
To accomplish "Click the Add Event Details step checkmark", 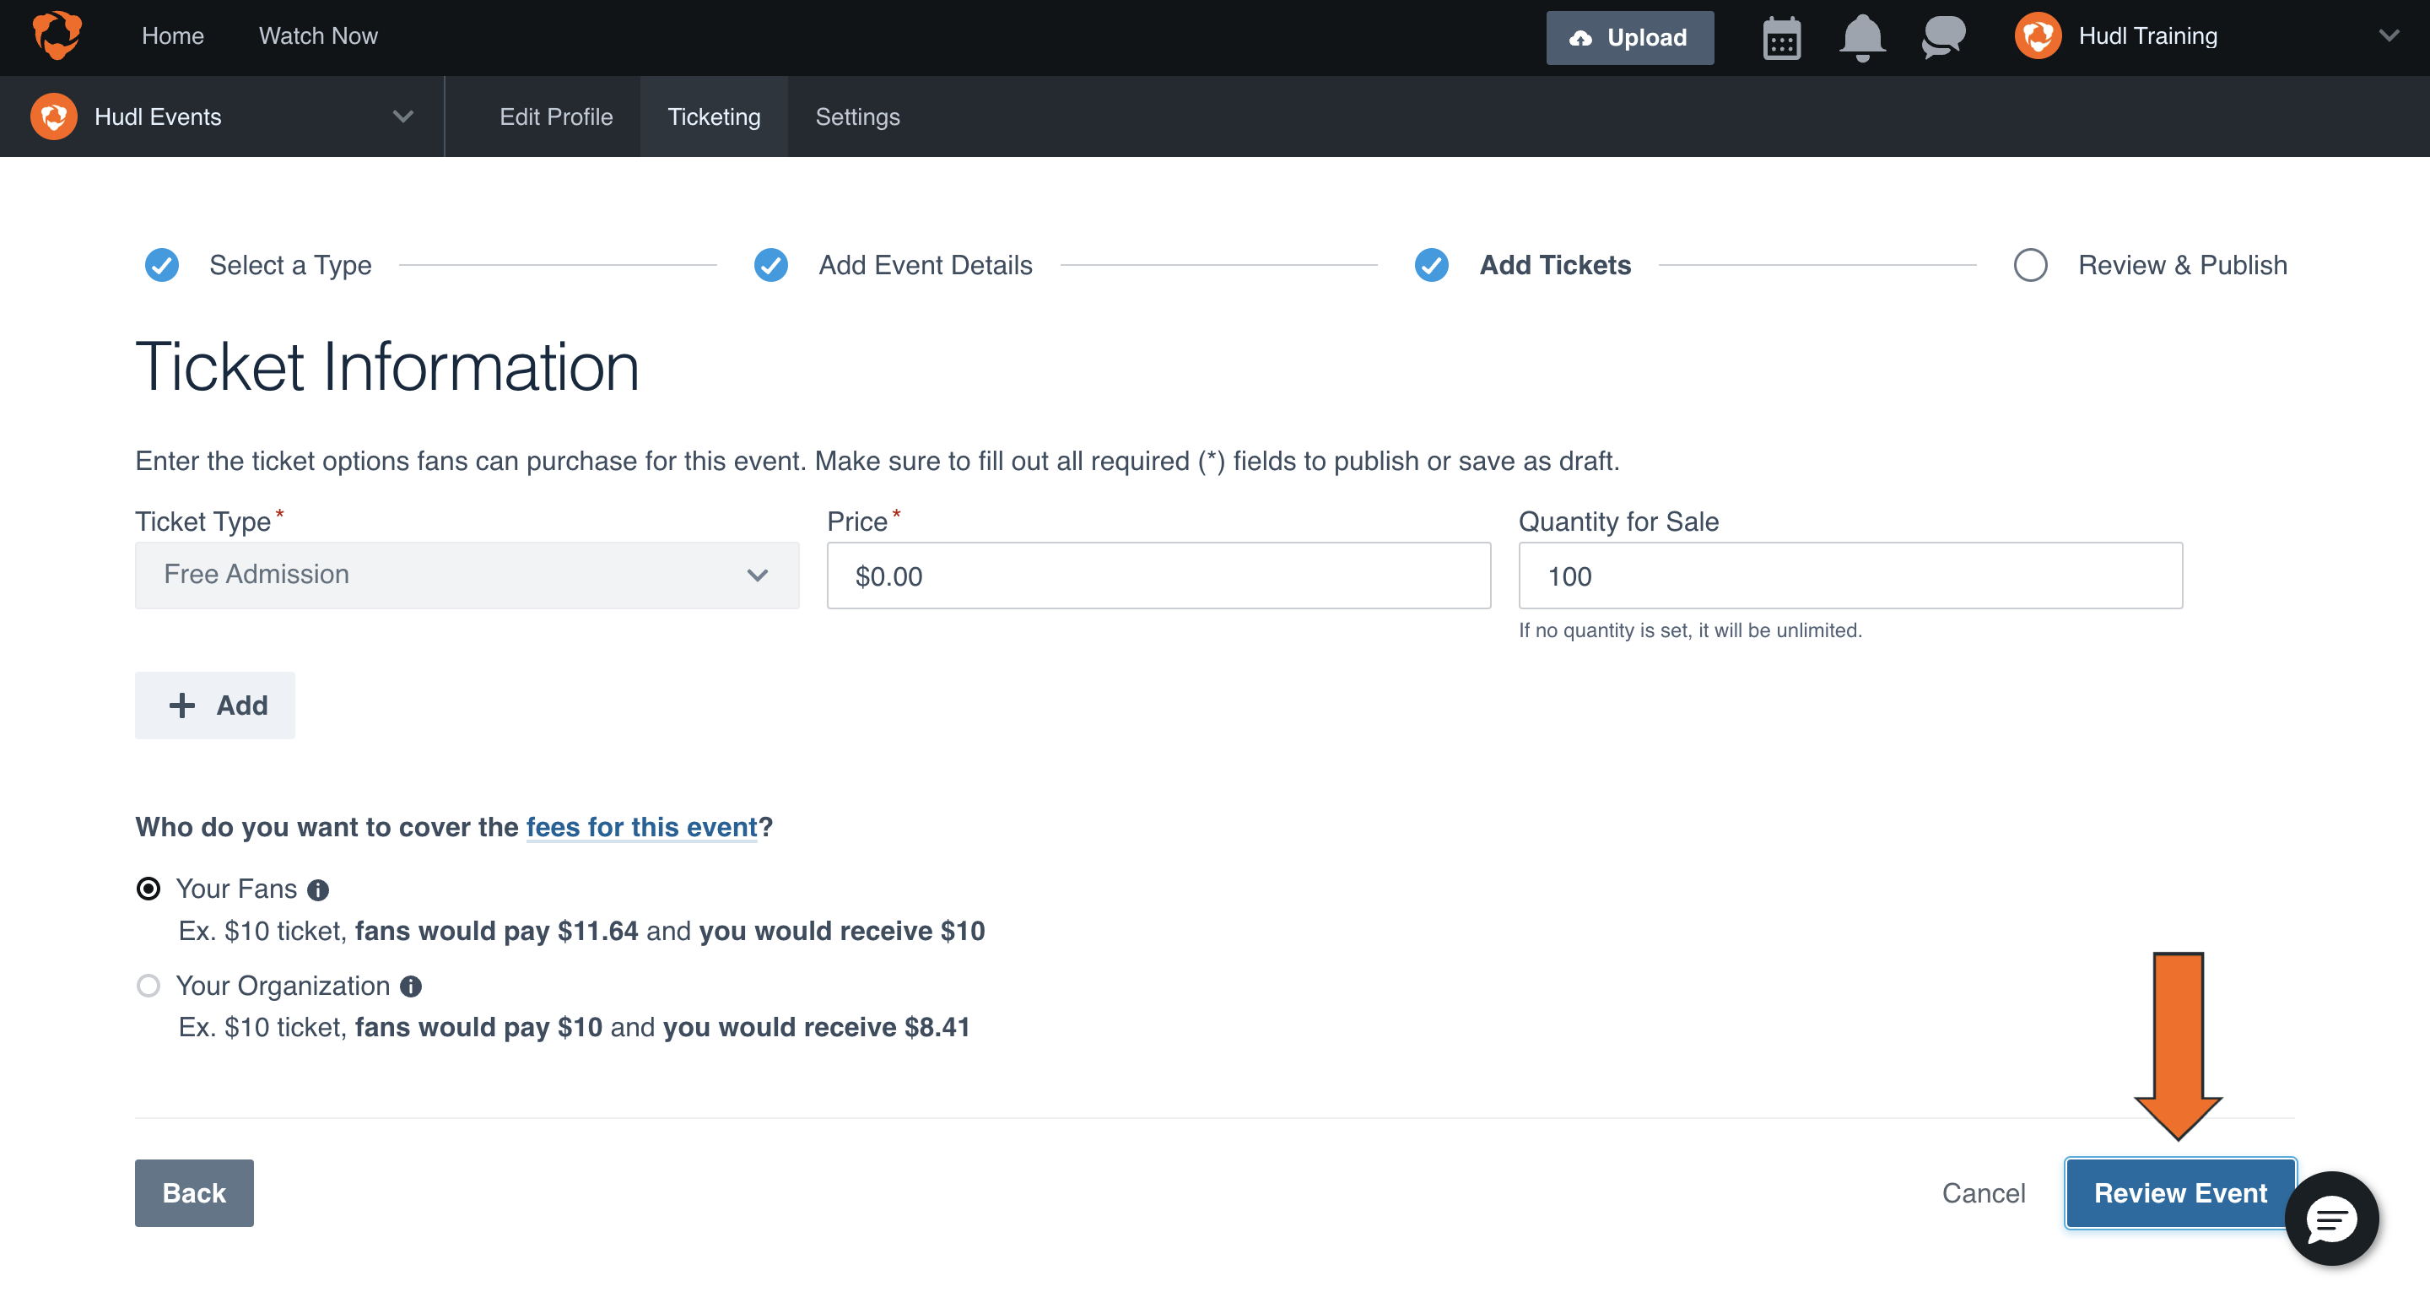I will pyautogui.click(x=770, y=265).
